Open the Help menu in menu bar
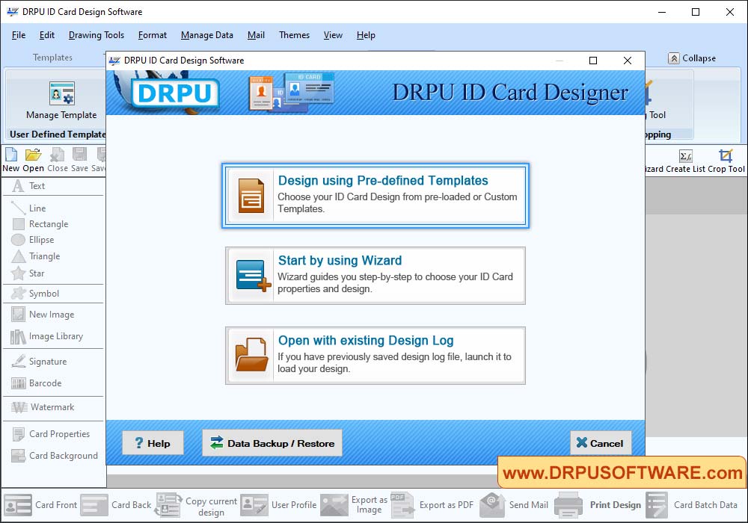Image resolution: width=748 pixels, height=523 pixels. coord(366,35)
